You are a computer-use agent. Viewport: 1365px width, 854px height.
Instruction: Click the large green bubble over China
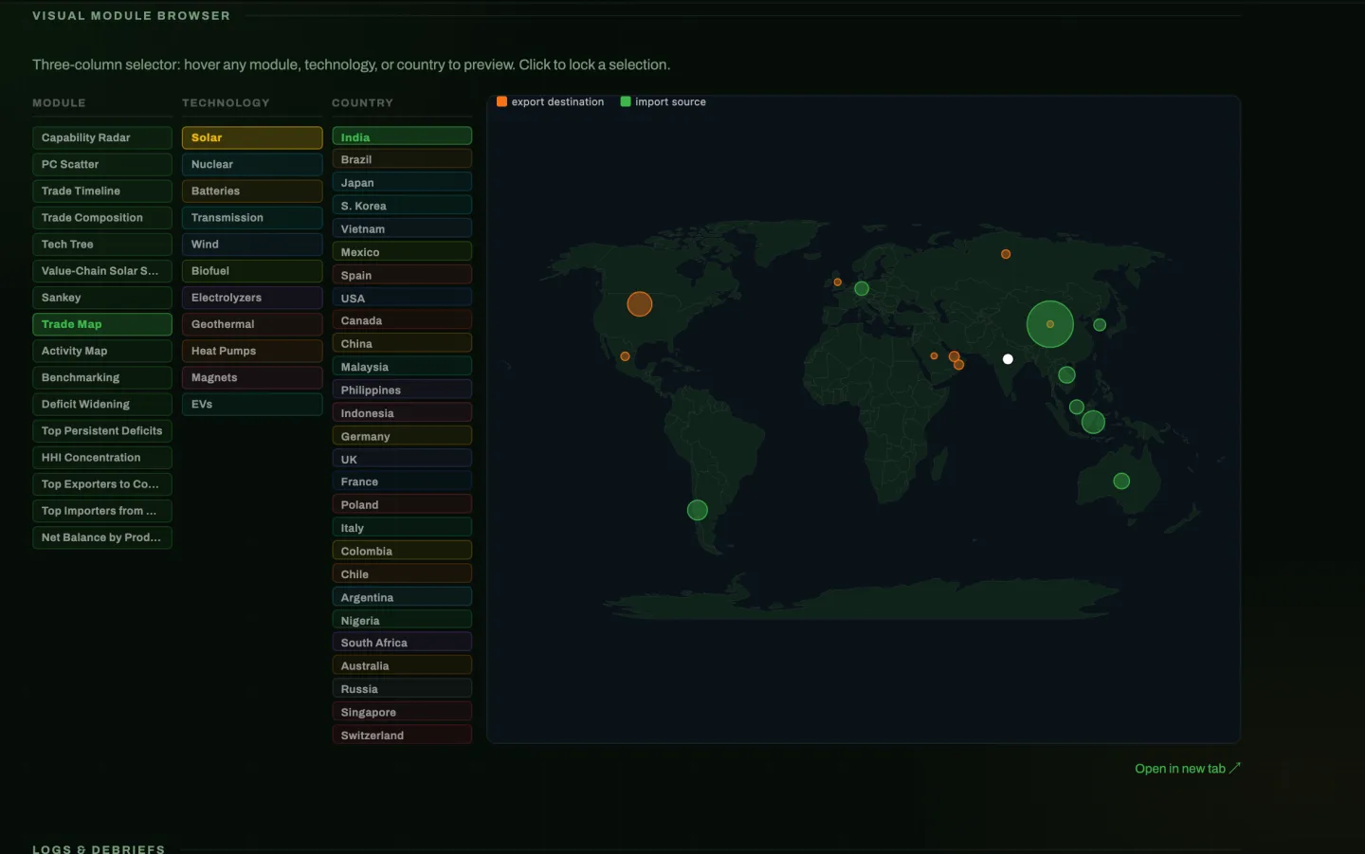[1050, 324]
